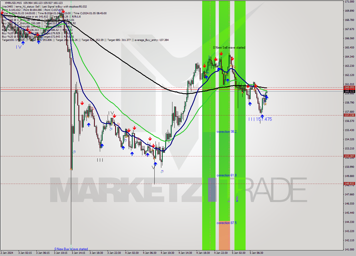Click '4 Jan 10:30' on the time axis
Screen dimensions: 356x256
click(x=167, y=253)
